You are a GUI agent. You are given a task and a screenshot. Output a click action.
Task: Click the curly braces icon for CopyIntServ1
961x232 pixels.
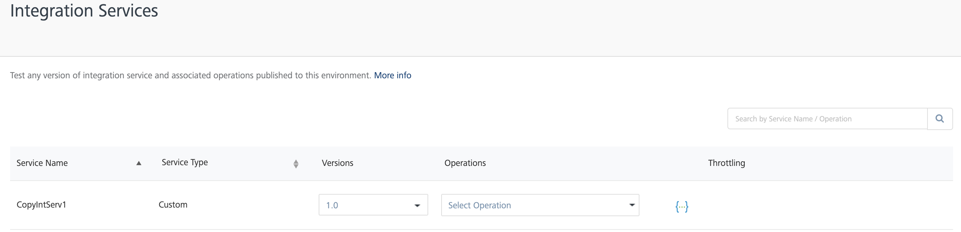click(682, 206)
